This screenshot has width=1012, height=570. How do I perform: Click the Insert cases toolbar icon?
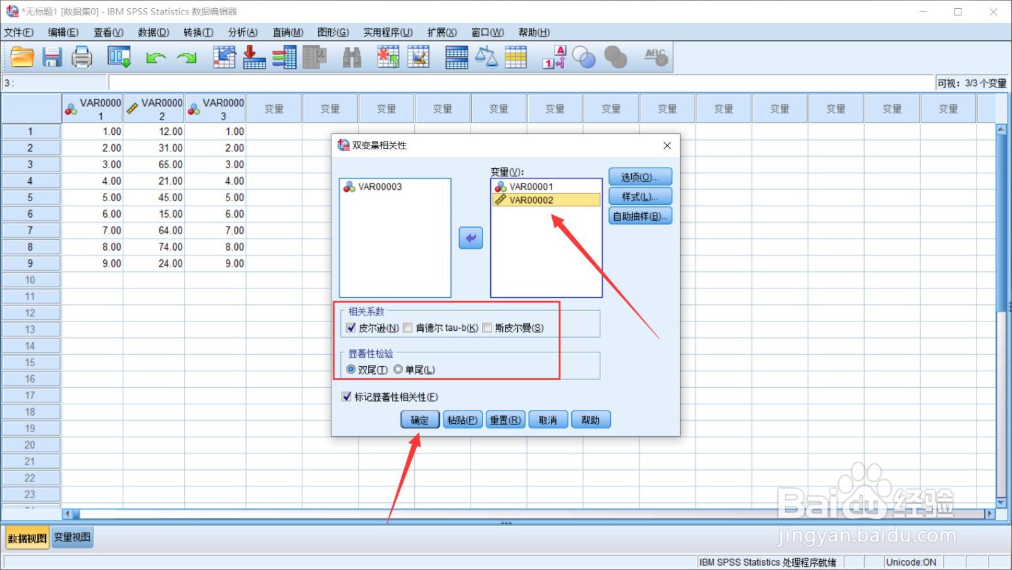[x=388, y=57]
